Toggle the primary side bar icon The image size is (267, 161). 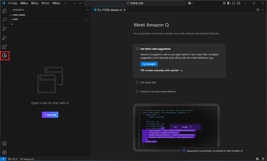[229, 3]
